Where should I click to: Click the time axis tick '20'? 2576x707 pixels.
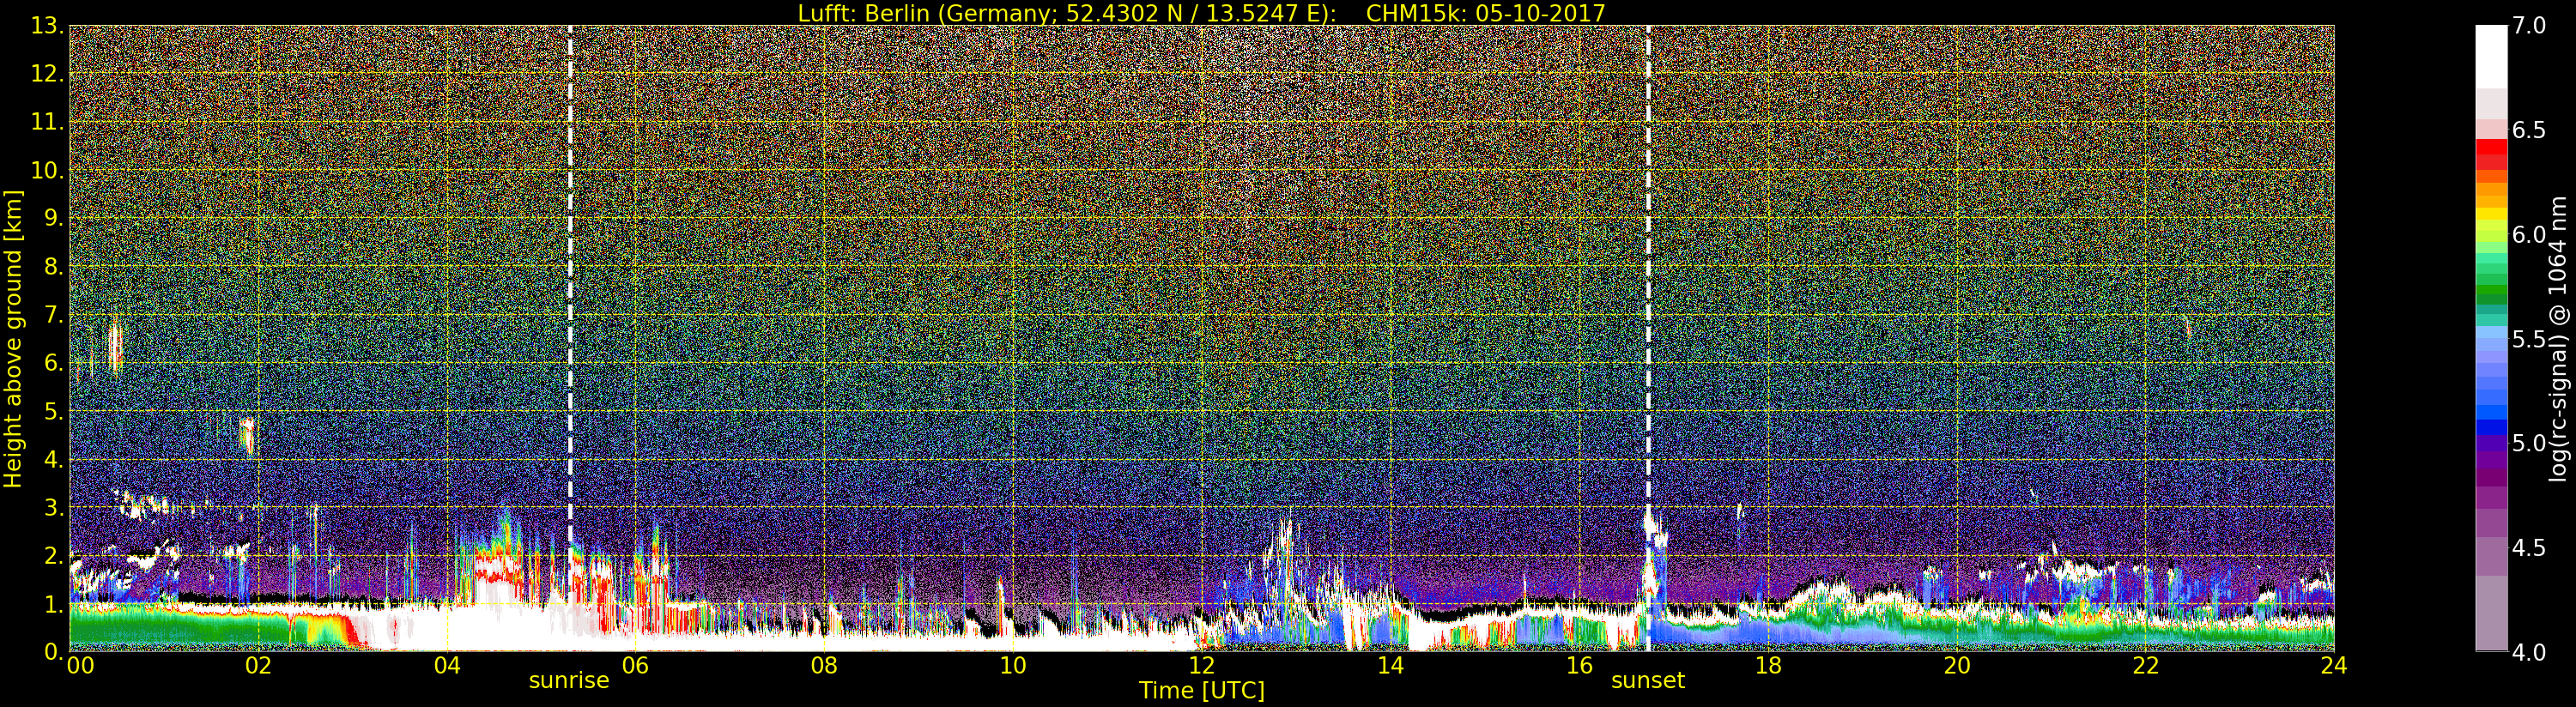[x=1956, y=665]
